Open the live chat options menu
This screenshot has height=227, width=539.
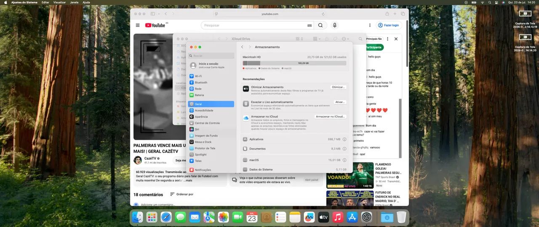coord(387,39)
